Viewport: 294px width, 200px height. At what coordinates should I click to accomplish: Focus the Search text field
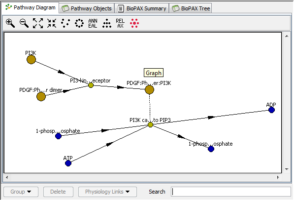click(x=231, y=192)
